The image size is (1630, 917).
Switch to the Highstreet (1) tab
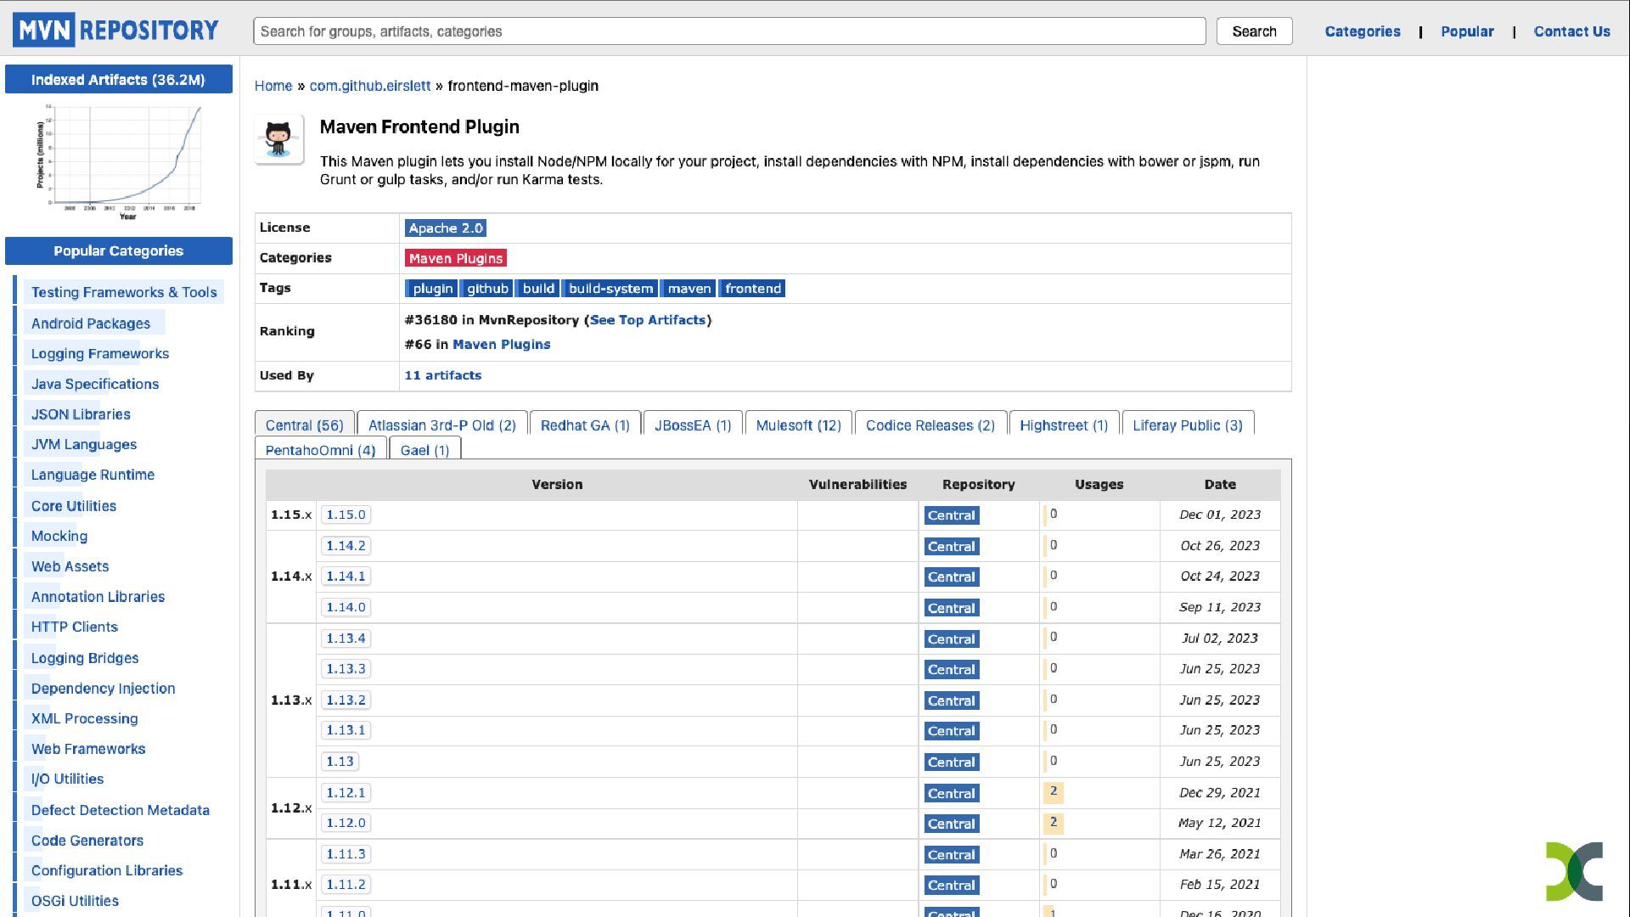1064,425
